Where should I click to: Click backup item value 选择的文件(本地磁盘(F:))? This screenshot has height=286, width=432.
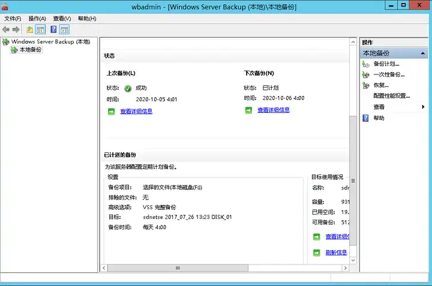[x=172, y=187]
